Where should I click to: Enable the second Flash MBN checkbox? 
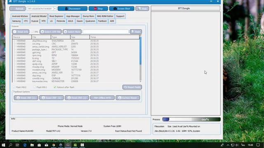(x=34, y=87)
